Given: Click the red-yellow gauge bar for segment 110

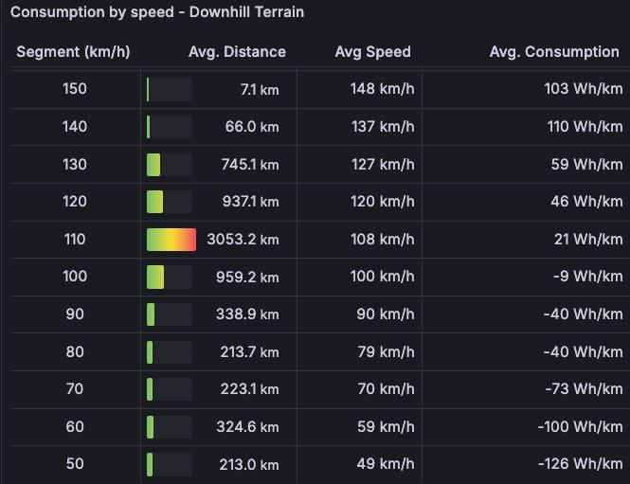Looking at the screenshot, I should pyautogui.click(x=171, y=240).
